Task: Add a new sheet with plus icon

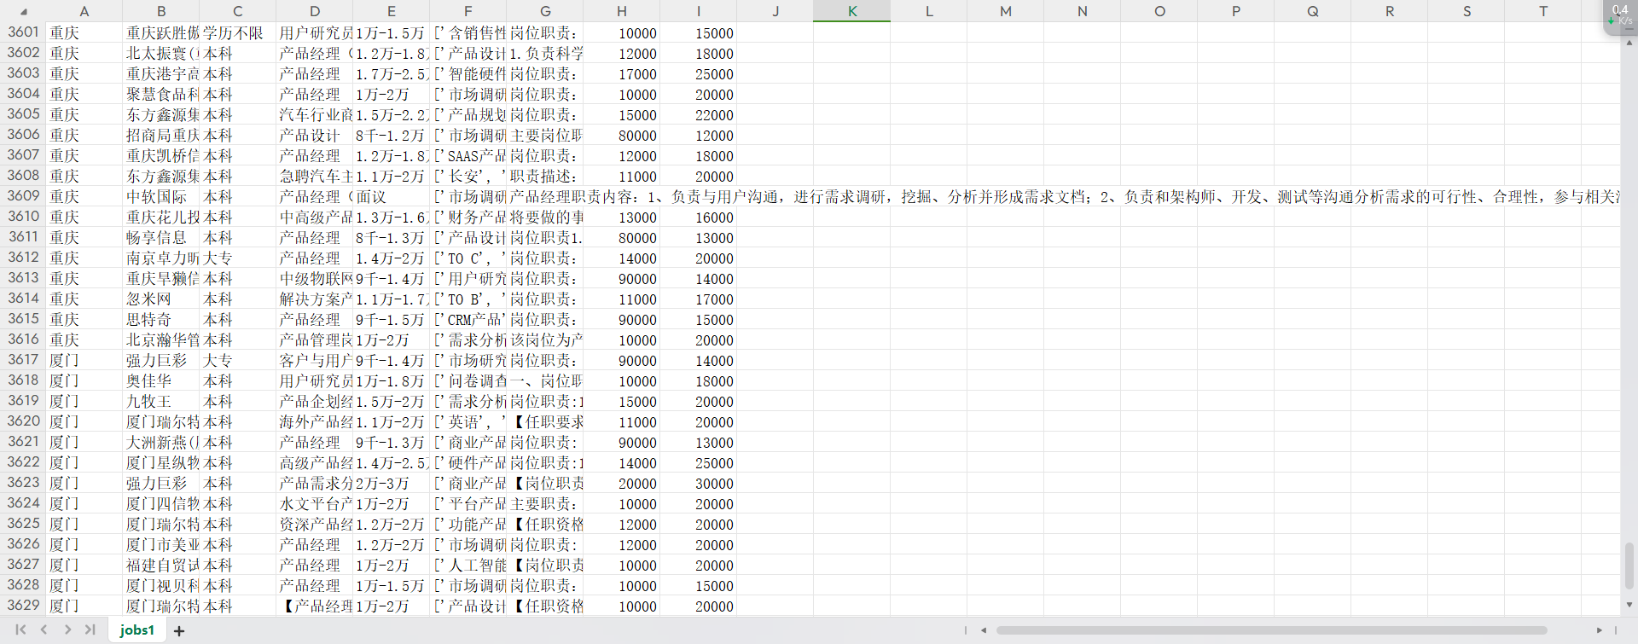Action: tap(179, 630)
